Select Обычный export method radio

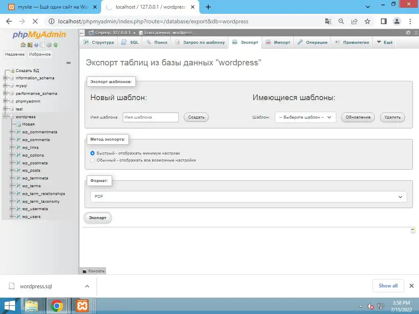pyautogui.click(x=92, y=160)
